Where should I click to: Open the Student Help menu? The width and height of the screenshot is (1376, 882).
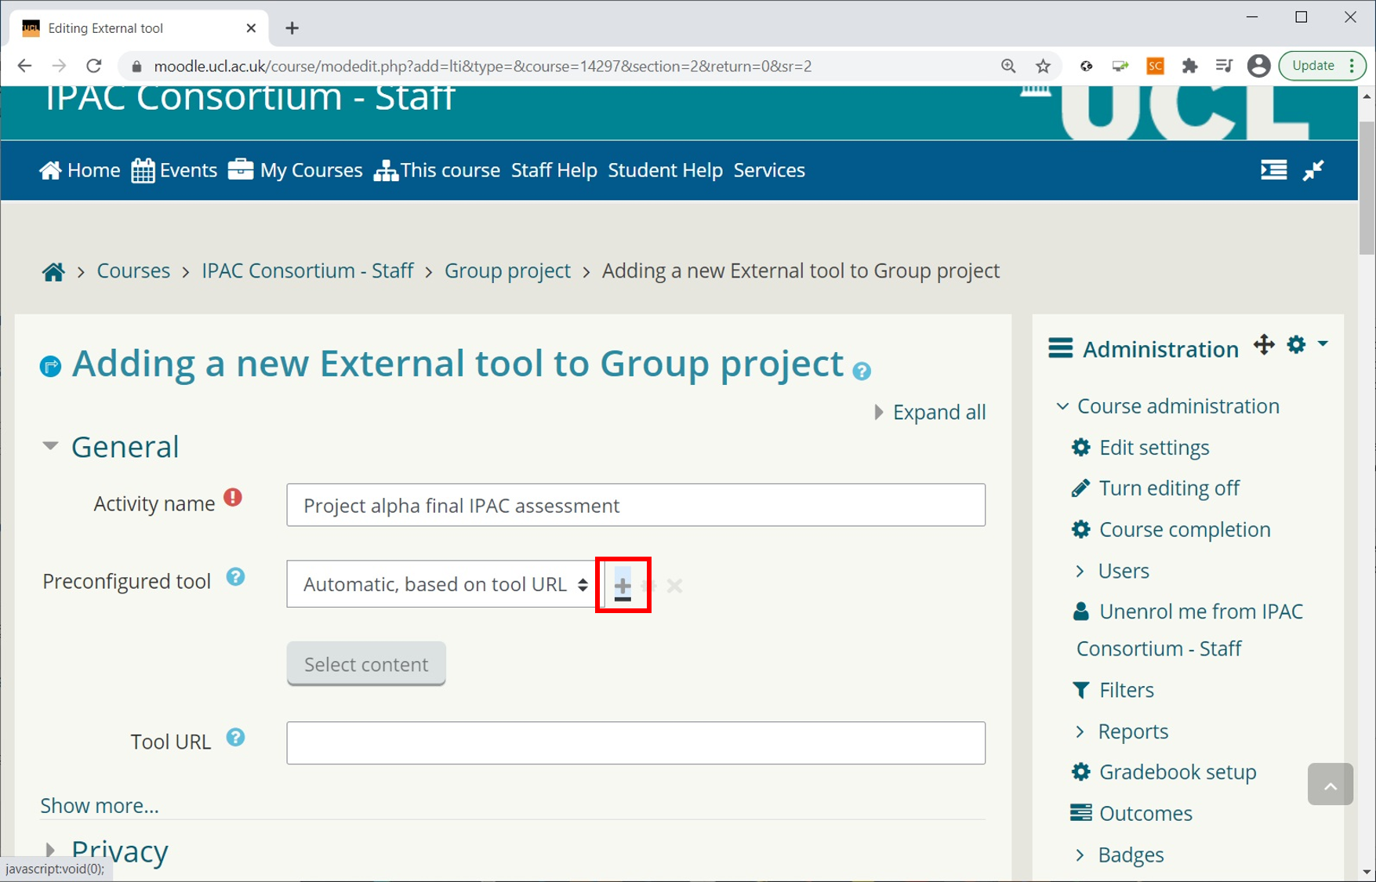pos(666,170)
